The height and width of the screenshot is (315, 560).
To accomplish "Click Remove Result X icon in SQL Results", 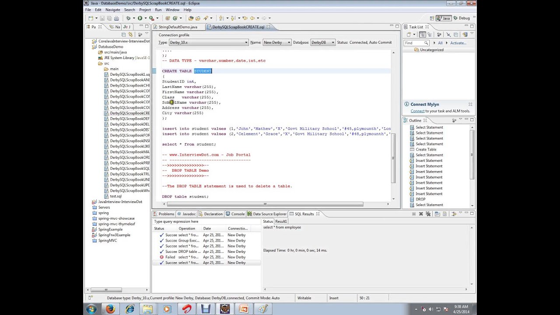I will pos(421,214).
